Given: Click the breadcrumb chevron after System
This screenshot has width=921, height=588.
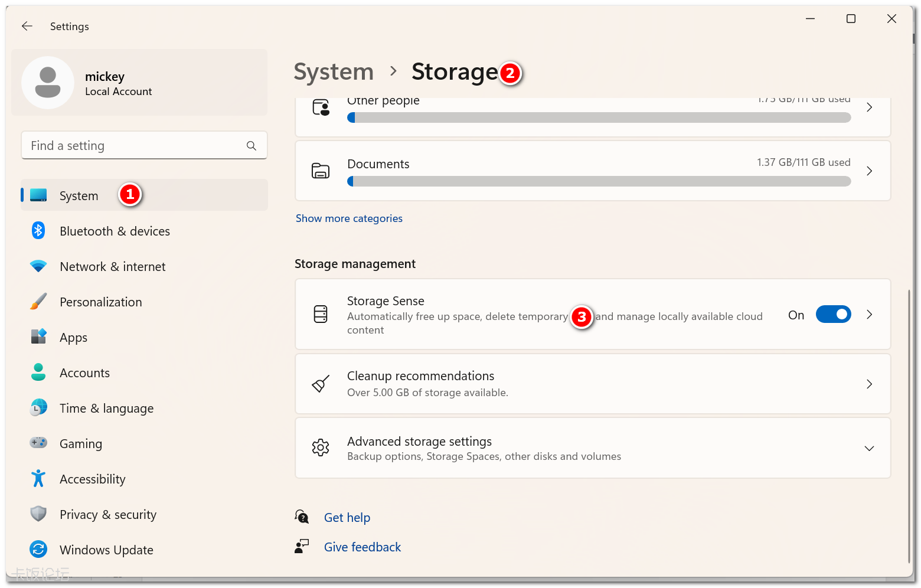Looking at the screenshot, I should (x=393, y=71).
